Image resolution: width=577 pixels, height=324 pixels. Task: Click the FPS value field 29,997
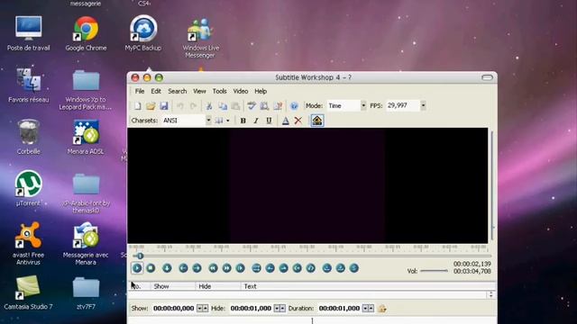pos(403,105)
